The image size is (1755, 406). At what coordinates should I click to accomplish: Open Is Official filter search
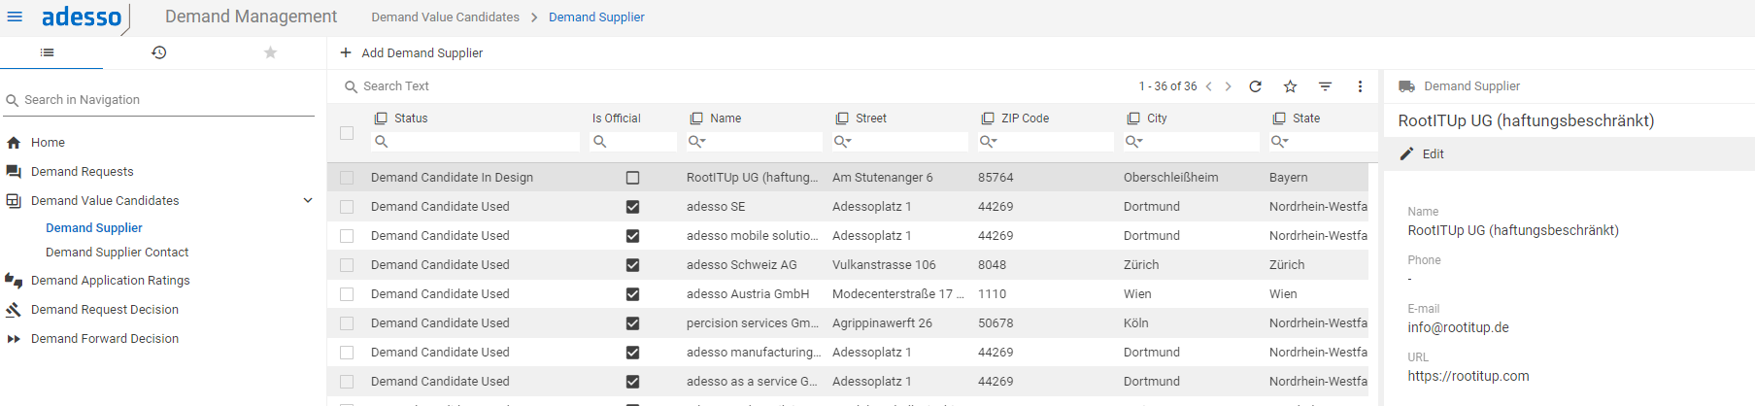point(600,142)
